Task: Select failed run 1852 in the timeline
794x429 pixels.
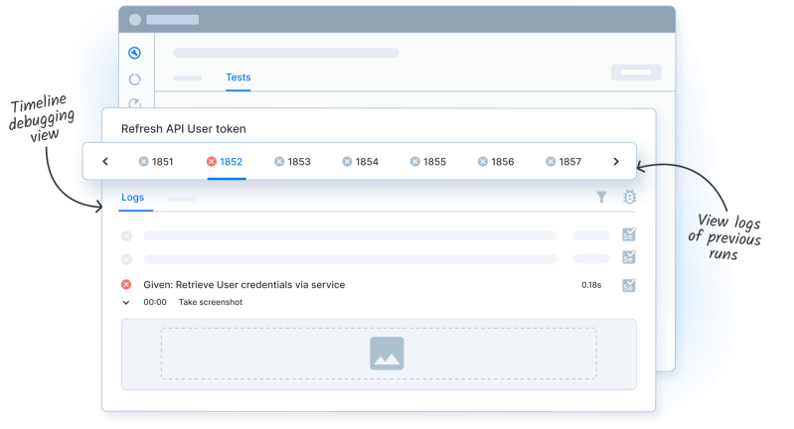Action: [225, 162]
